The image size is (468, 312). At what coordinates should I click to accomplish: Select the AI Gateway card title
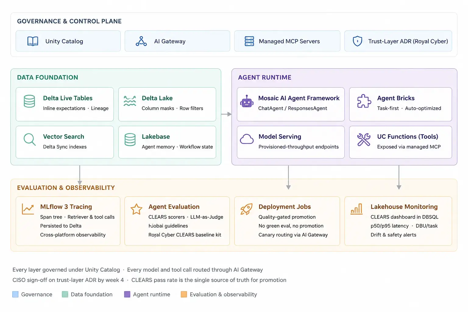[x=170, y=41]
